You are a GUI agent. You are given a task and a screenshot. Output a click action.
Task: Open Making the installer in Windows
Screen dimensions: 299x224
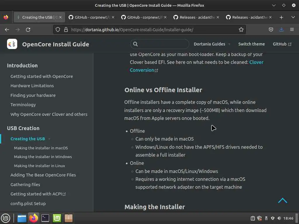tap(43, 157)
